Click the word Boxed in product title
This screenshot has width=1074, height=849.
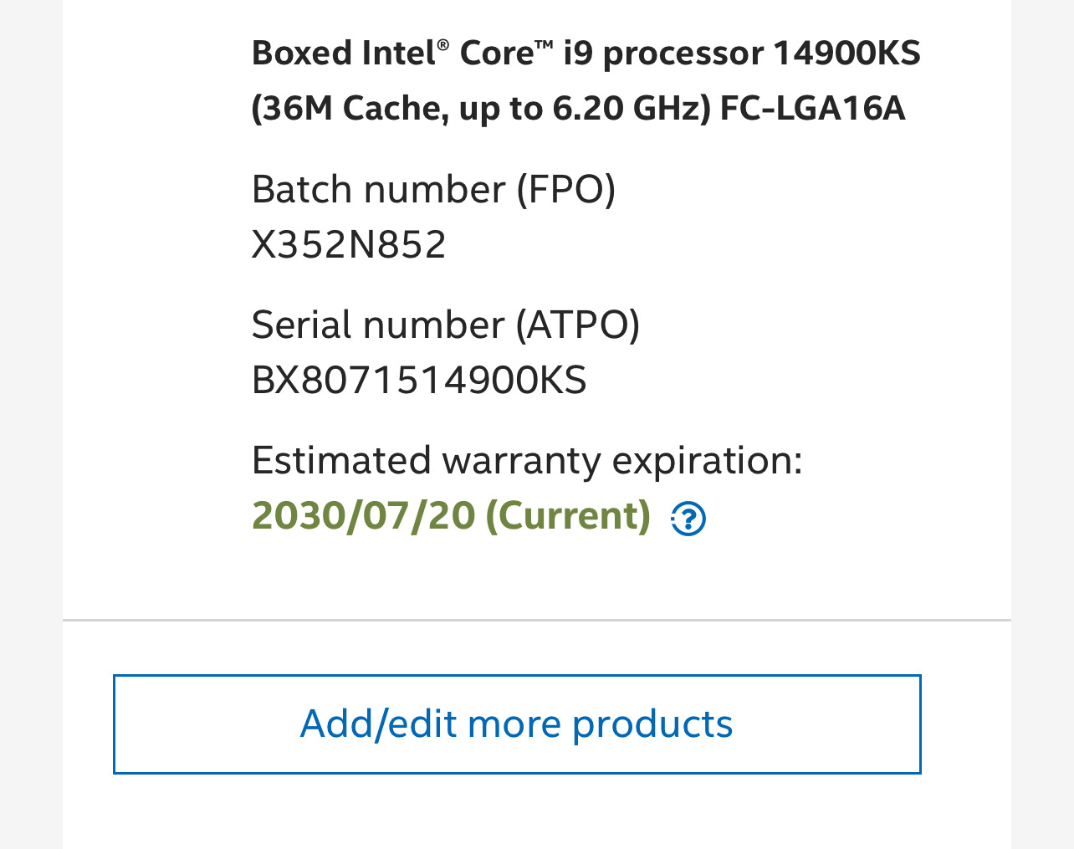(x=301, y=54)
